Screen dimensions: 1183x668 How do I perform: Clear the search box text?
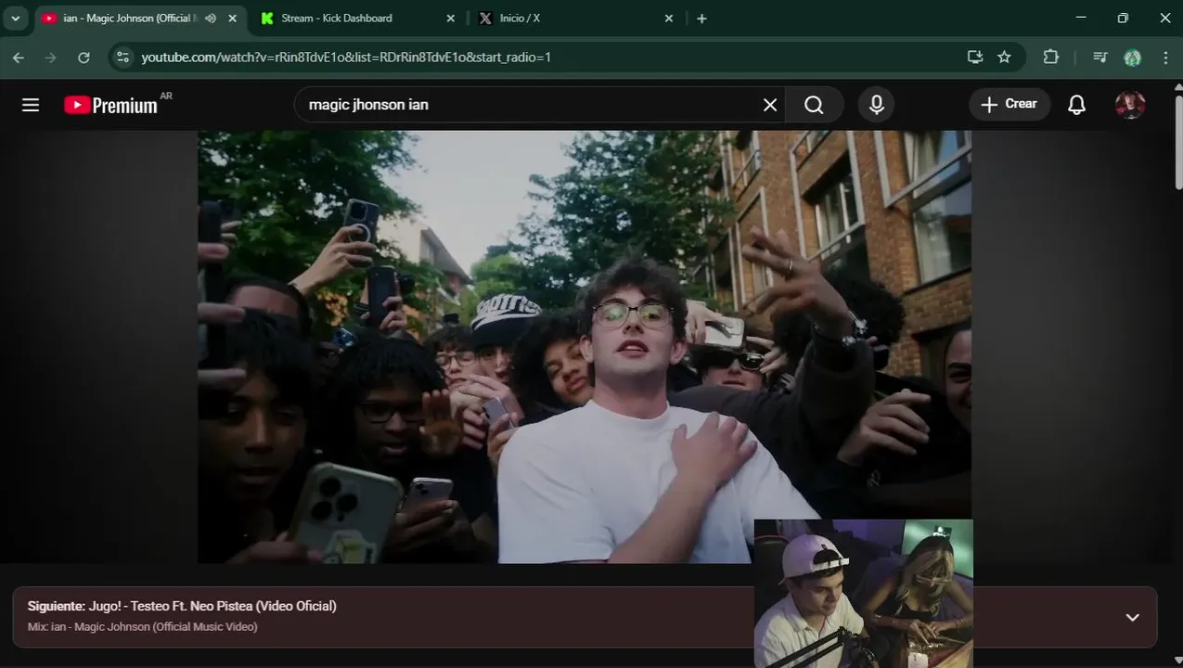click(769, 105)
